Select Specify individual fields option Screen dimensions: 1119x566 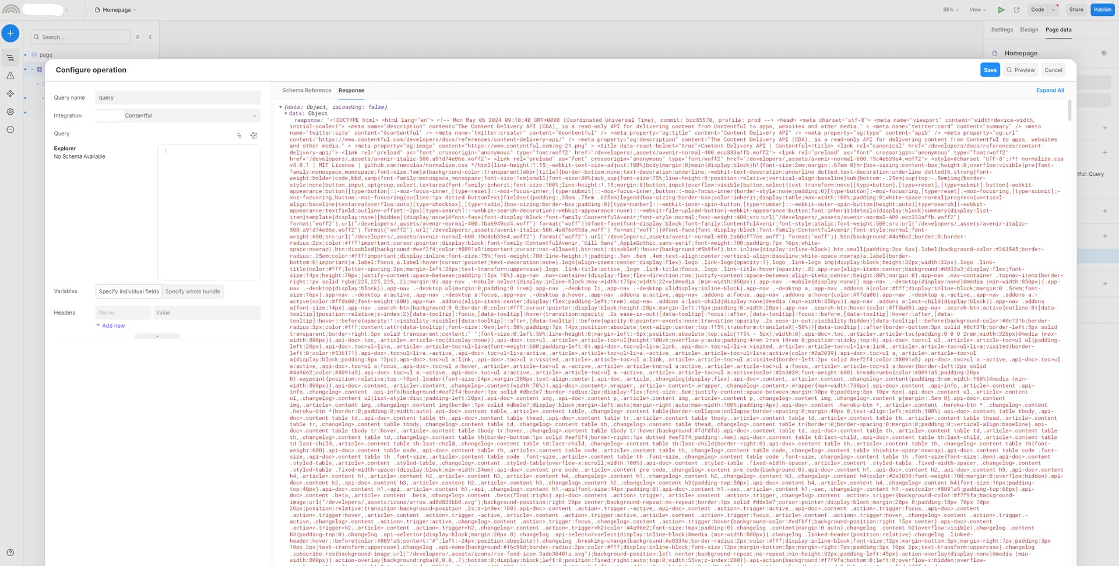pyautogui.click(x=129, y=291)
